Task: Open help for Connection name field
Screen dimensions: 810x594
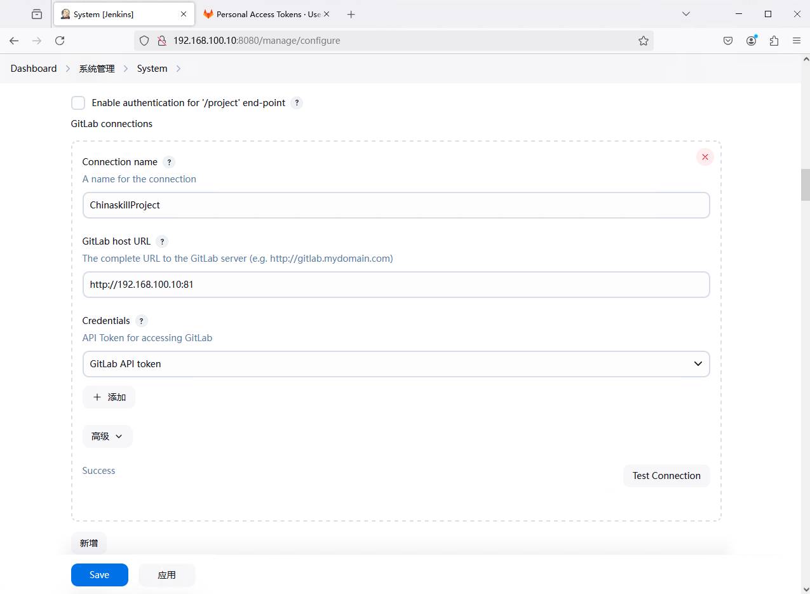Action: (168, 162)
